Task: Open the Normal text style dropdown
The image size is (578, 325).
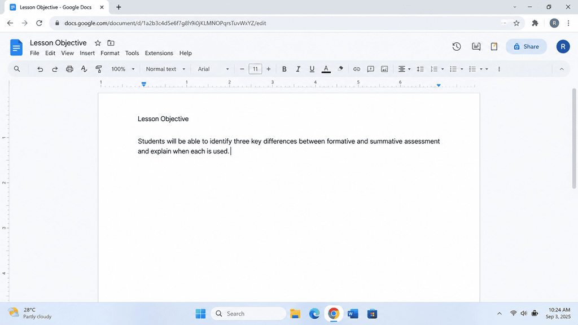Action: (165, 69)
